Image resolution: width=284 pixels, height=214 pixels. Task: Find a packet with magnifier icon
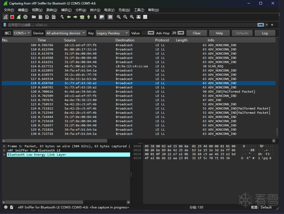click(62, 17)
